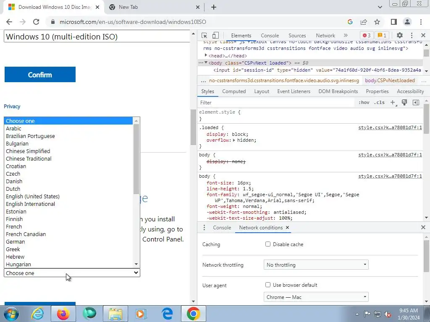Click muted volume tray icon
Screen dimensions: 430x322
pyautogui.click(x=388, y=314)
